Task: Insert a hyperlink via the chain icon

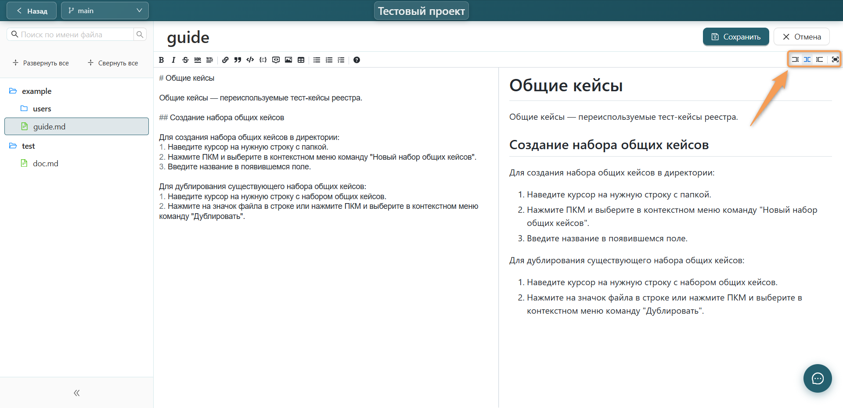Action: tap(225, 60)
